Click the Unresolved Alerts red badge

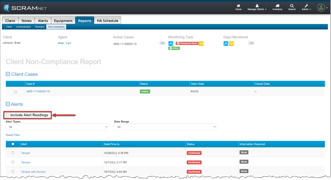pyautogui.click(x=187, y=43)
